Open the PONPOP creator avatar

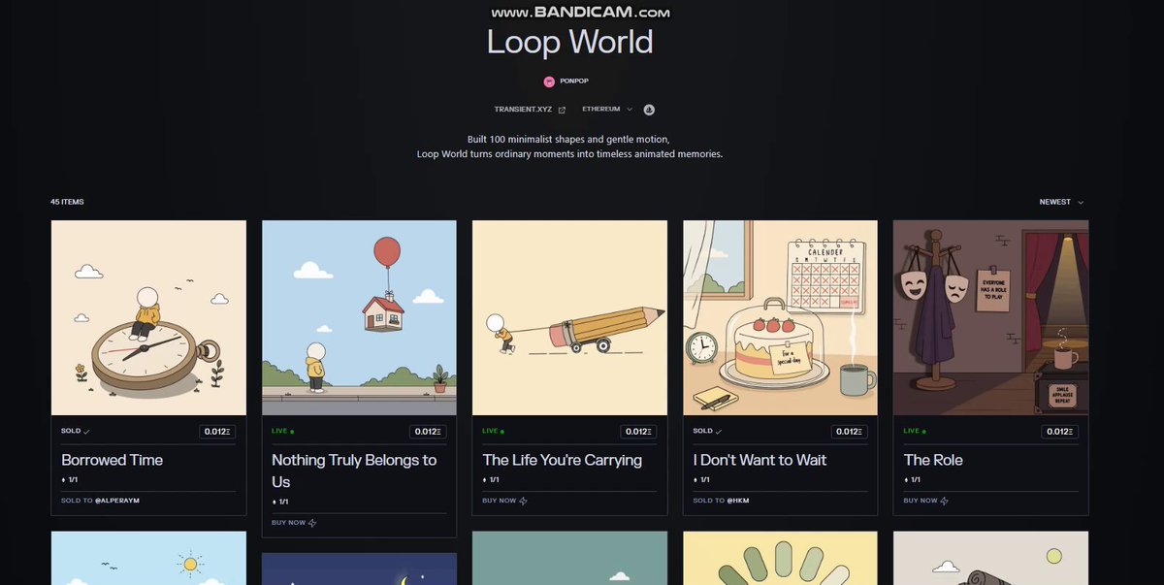click(x=549, y=81)
